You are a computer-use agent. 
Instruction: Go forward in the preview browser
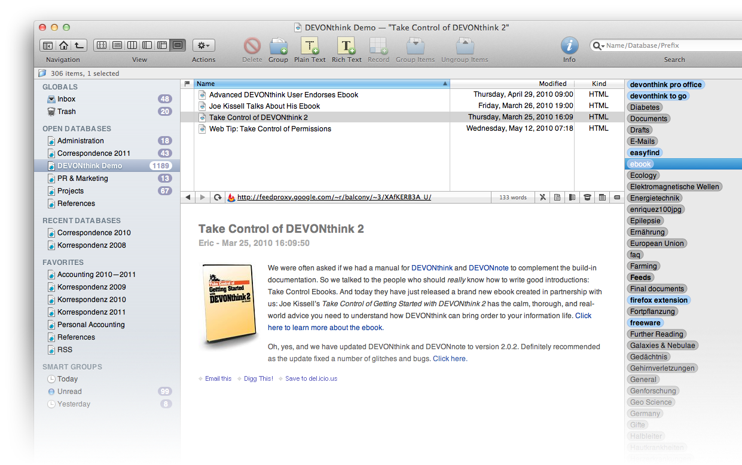[203, 197]
